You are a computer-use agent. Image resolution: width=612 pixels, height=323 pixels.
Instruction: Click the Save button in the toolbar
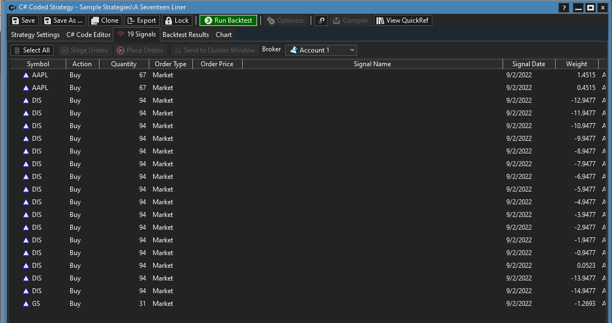23,20
